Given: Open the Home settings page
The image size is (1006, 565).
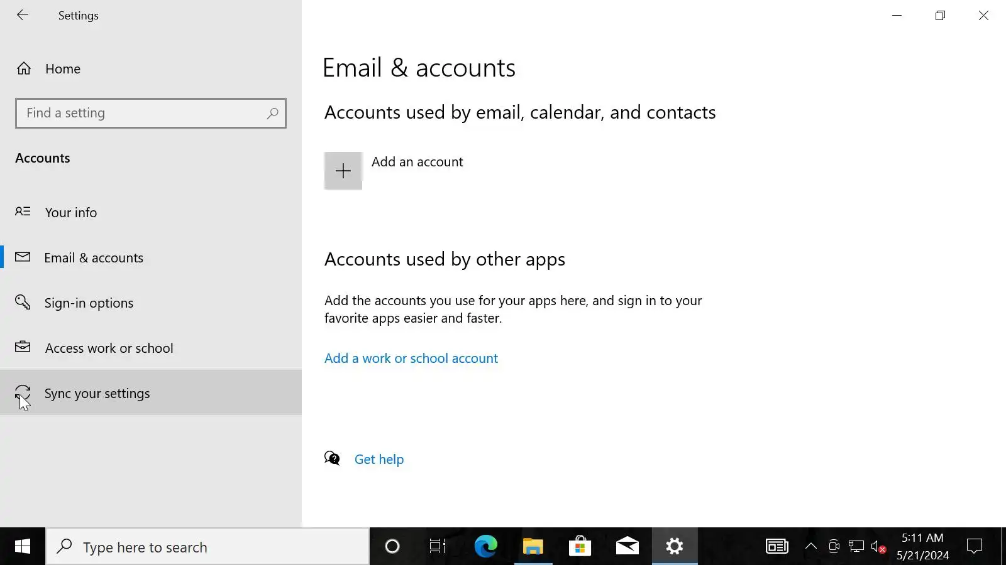Looking at the screenshot, I should tap(151, 68).
